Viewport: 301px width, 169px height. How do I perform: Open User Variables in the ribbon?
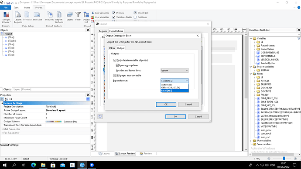[x=100, y=17]
